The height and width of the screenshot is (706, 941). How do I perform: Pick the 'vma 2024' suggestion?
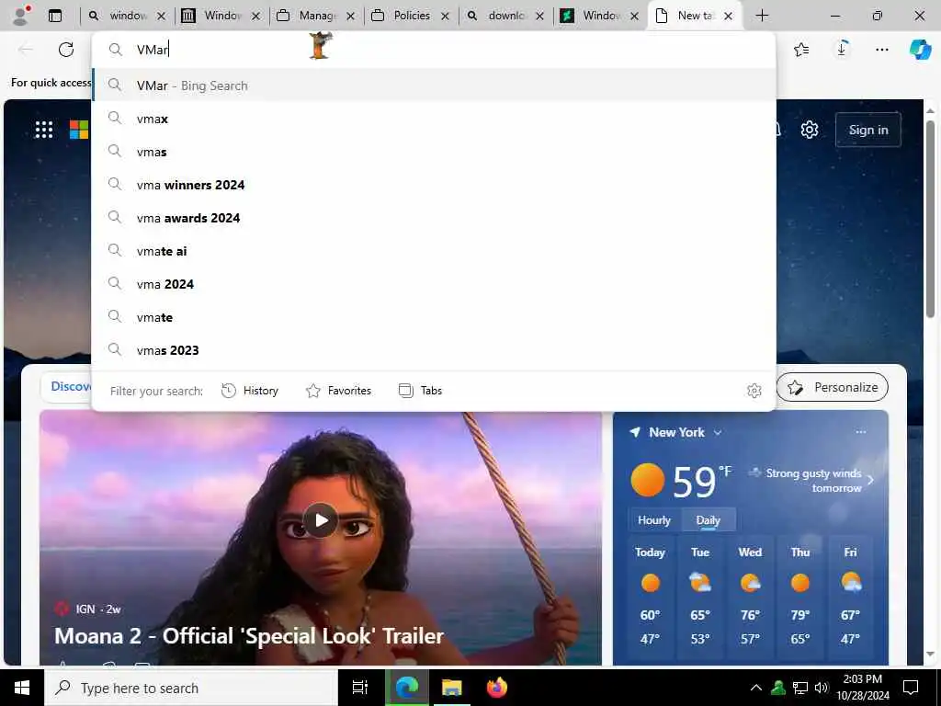[434, 284]
